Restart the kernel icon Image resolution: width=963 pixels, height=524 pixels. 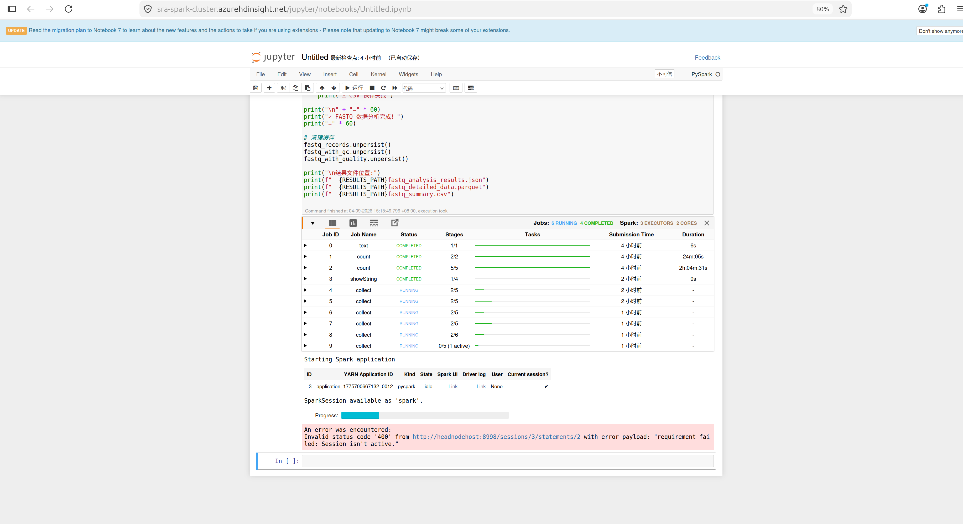click(x=383, y=88)
